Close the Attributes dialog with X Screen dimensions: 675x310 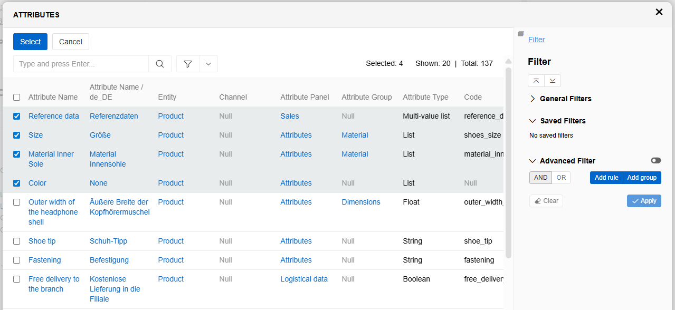point(659,12)
